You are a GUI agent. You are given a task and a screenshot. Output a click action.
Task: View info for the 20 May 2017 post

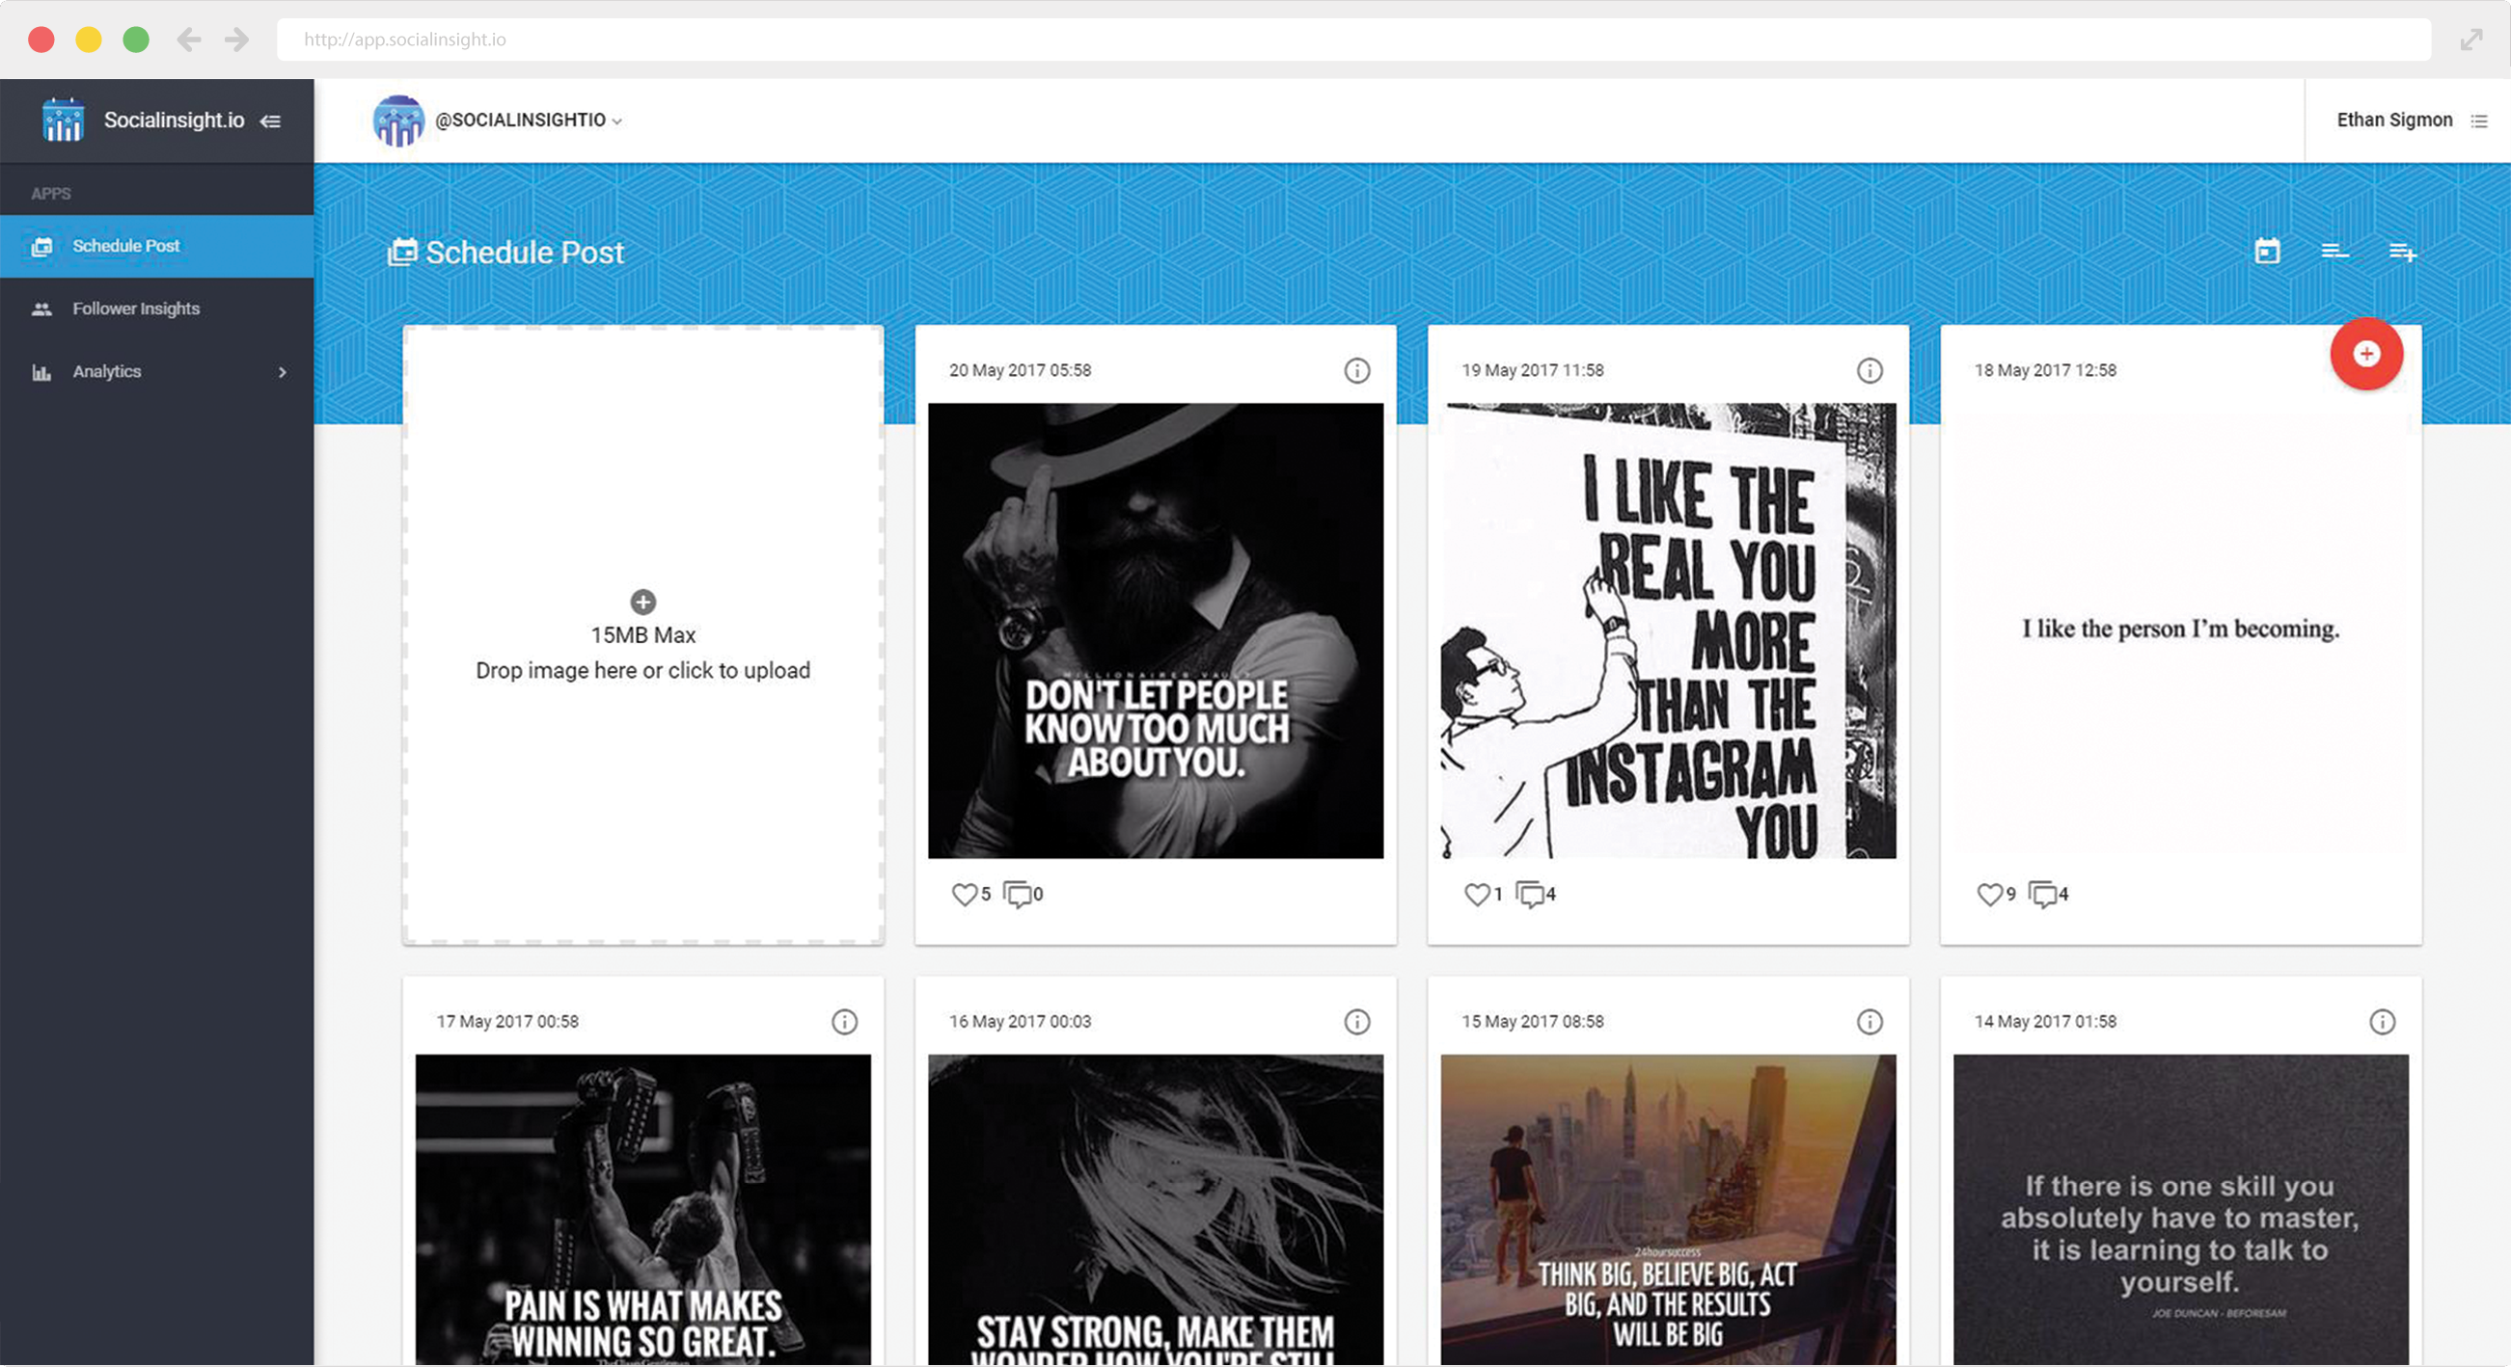(1357, 370)
